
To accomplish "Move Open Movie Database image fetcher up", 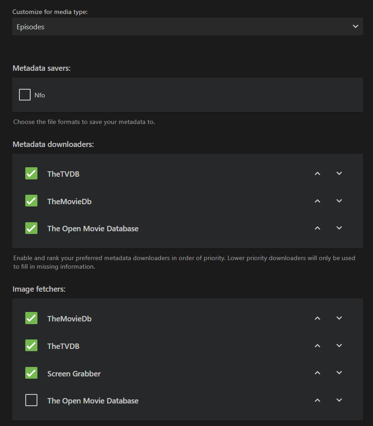I will point(318,400).
